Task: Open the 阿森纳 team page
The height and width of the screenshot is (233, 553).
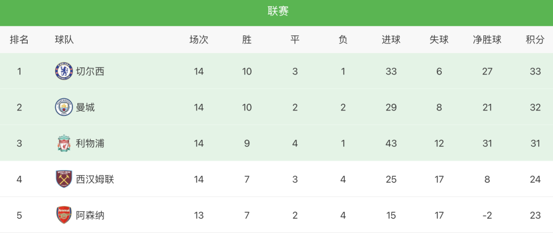Action: (90, 215)
